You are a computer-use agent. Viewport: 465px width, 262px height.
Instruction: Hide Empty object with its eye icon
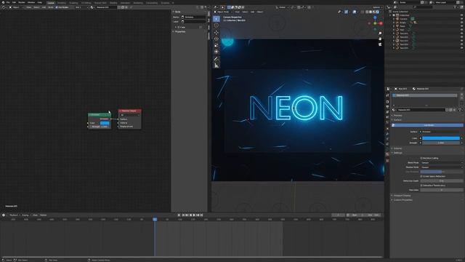(462, 23)
